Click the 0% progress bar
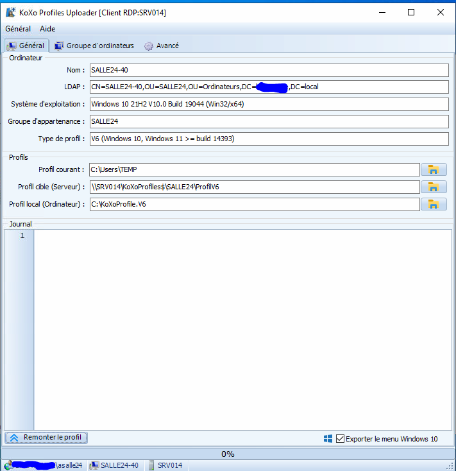456x471 pixels. (228, 454)
